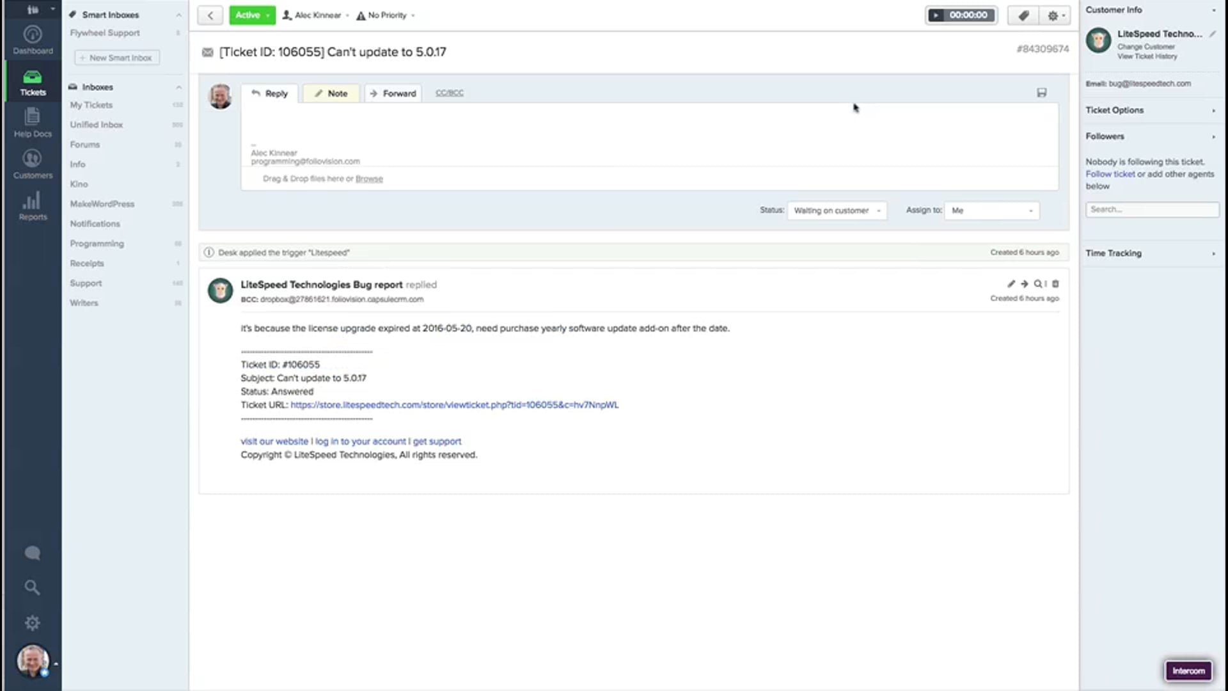Open the Waiting on customer status dropdown
The height and width of the screenshot is (691, 1228).
[837, 210]
